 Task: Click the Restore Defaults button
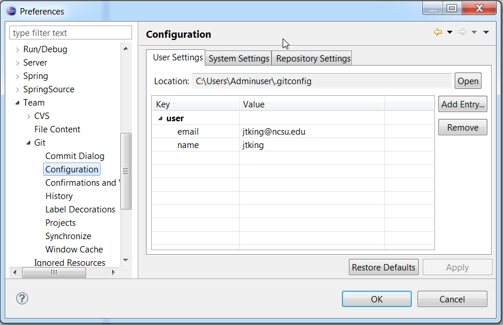click(x=383, y=267)
